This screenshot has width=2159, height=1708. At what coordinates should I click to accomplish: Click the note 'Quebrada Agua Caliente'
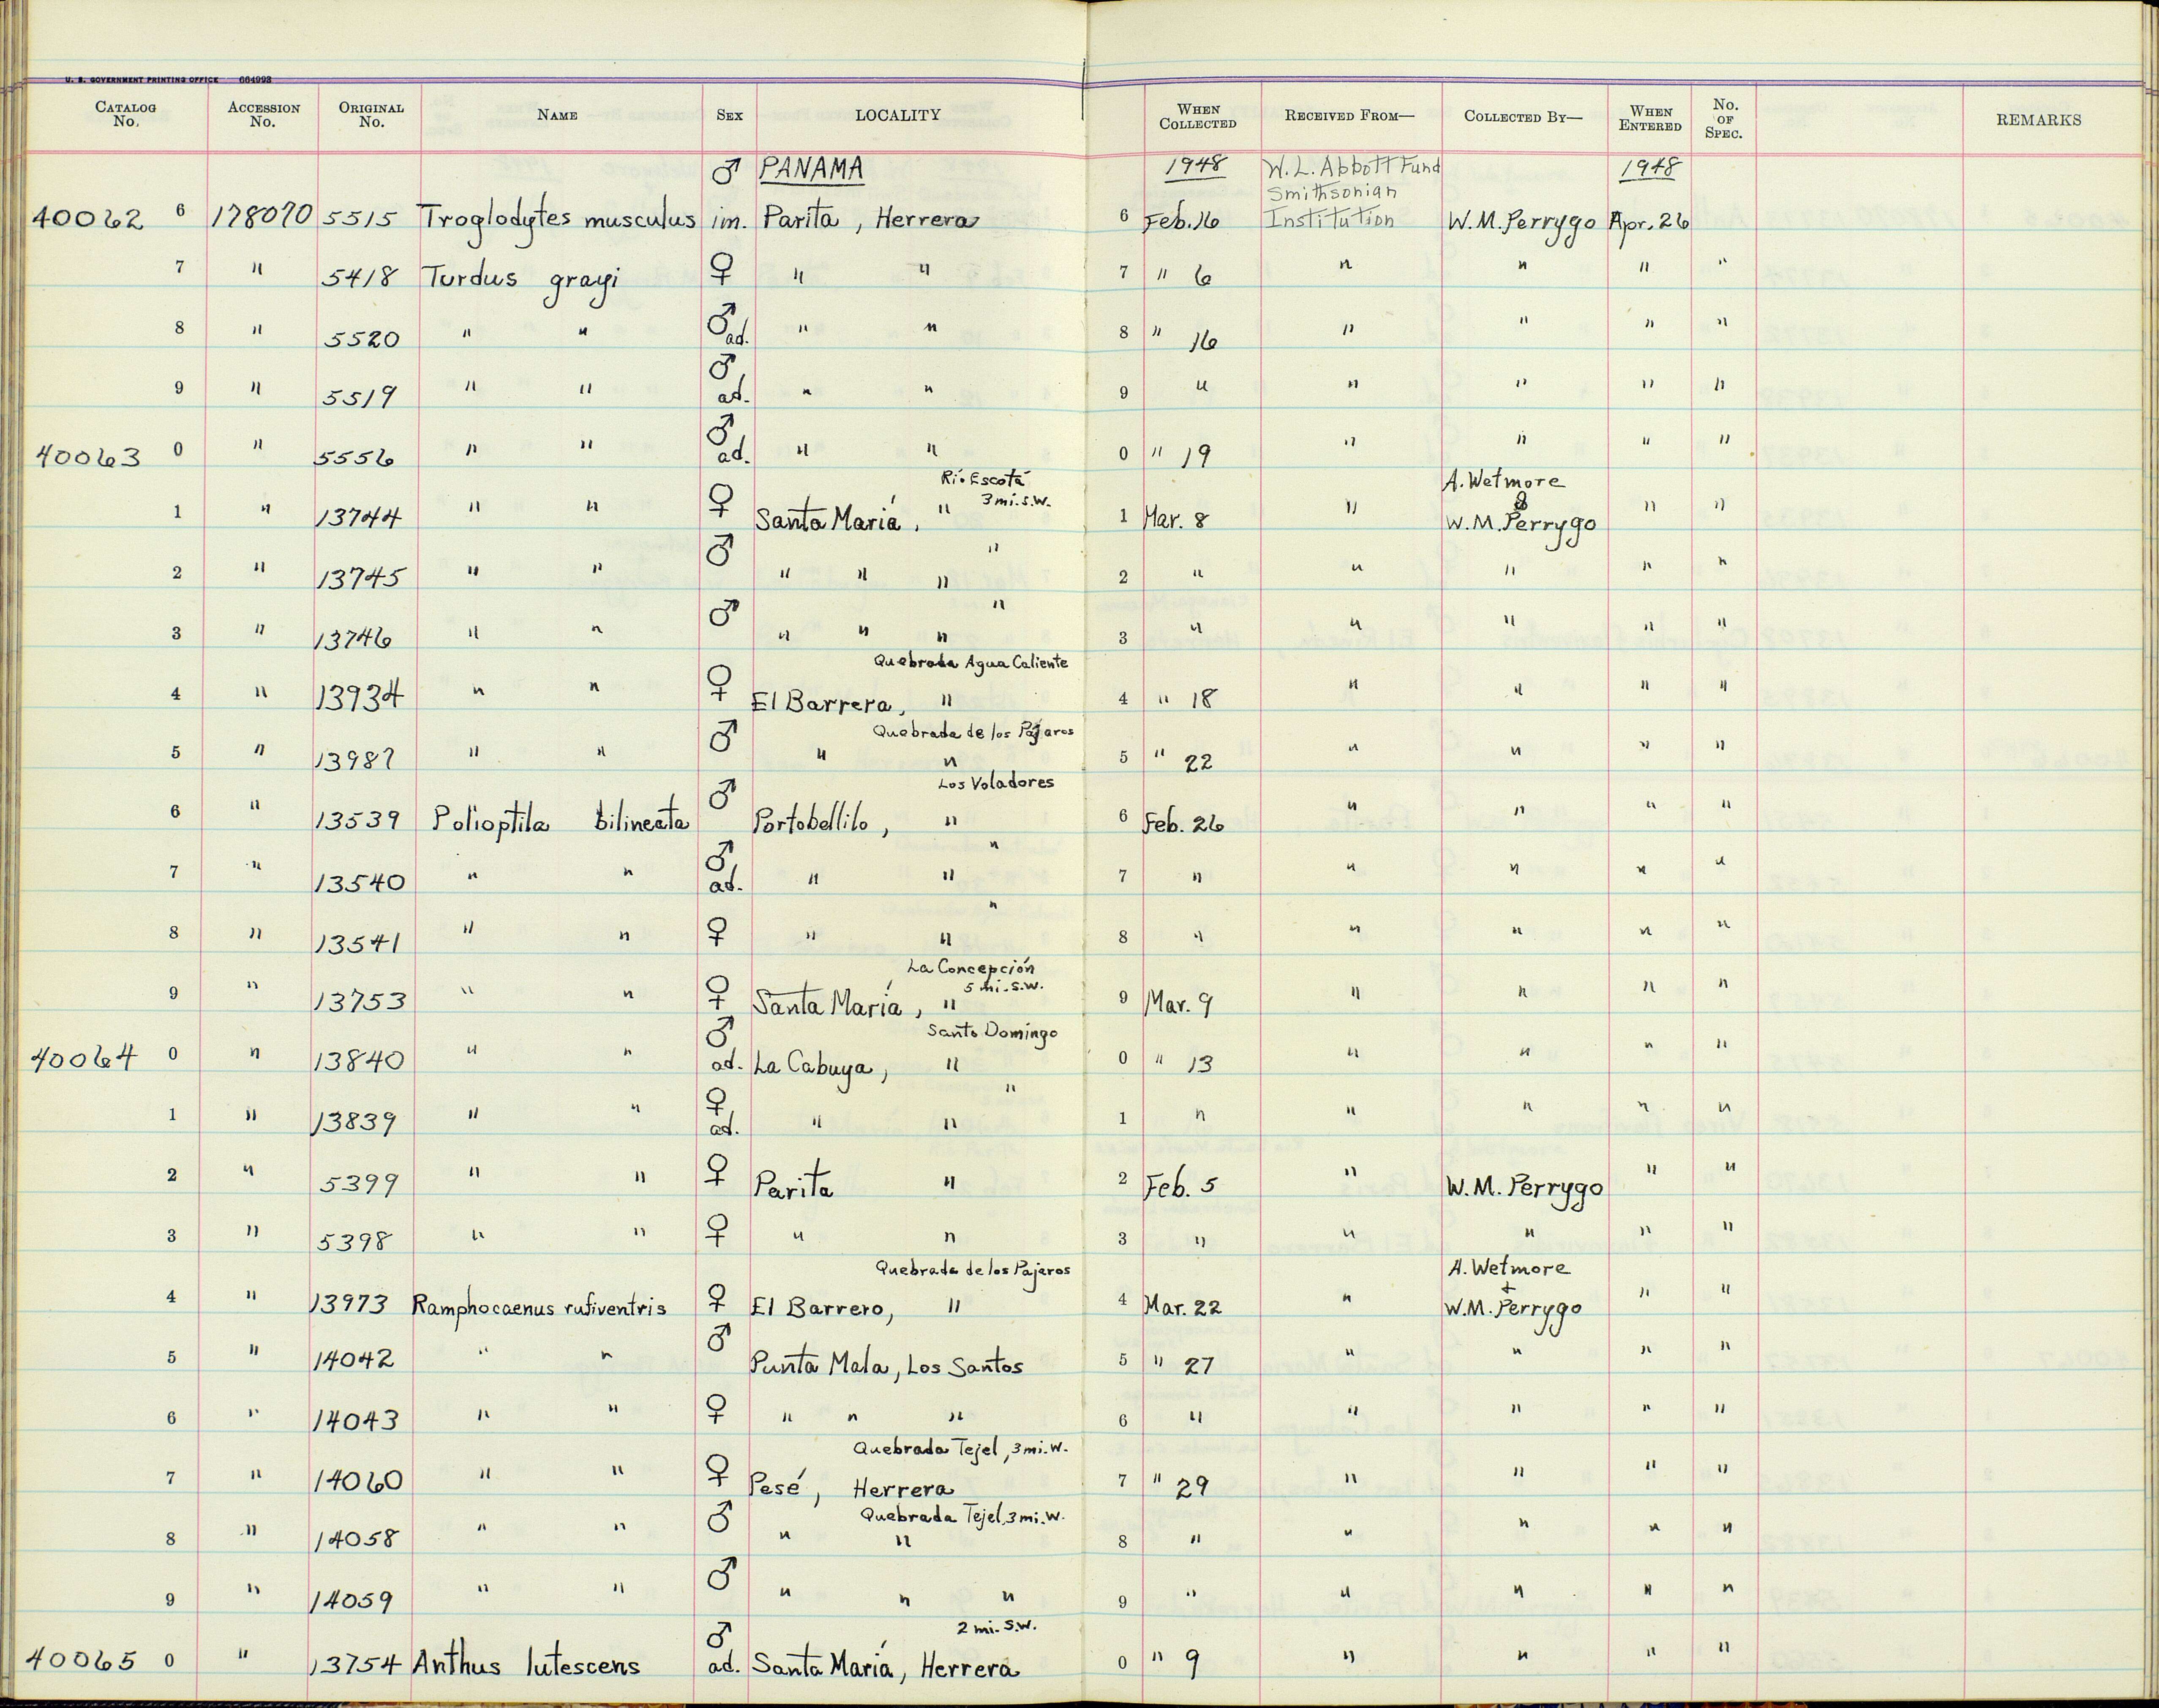click(971, 661)
